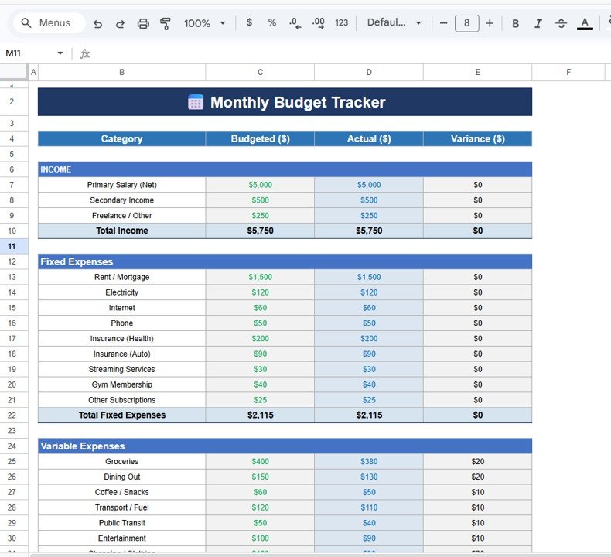Select column D header
Screen dimensions: 611x557
[369, 72]
